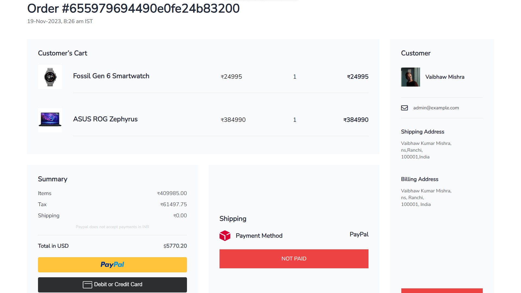
Task: Pay with the yellow PayPal button
Action: 112,265
